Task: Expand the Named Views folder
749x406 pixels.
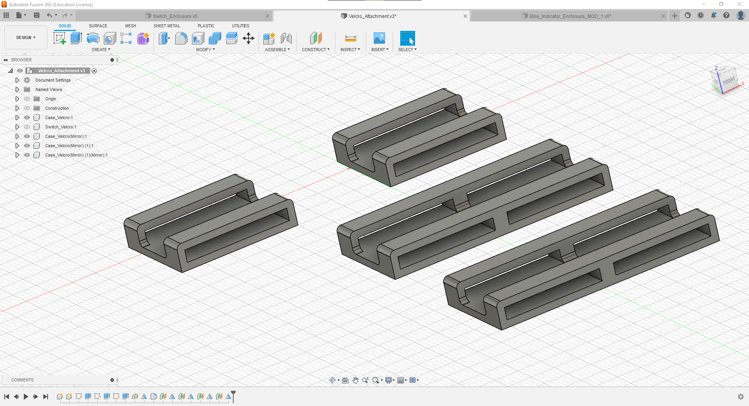Action: (17, 89)
